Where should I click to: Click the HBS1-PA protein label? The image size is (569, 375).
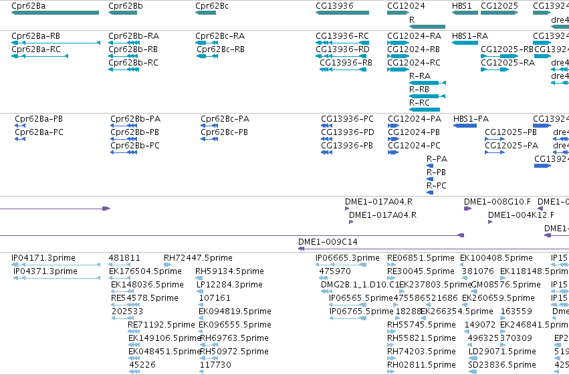[x=471, y=119]
